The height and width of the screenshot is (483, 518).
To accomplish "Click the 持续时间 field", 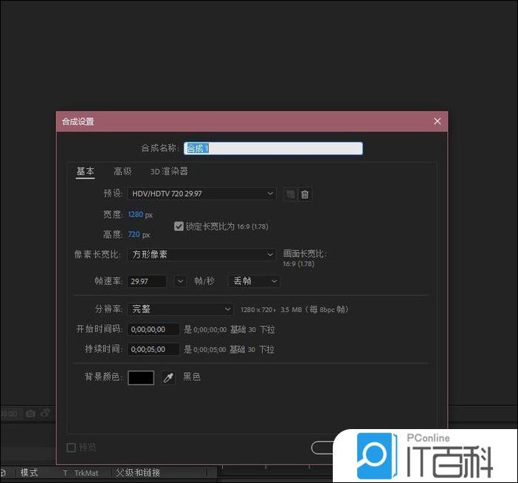I will point(153,349).
